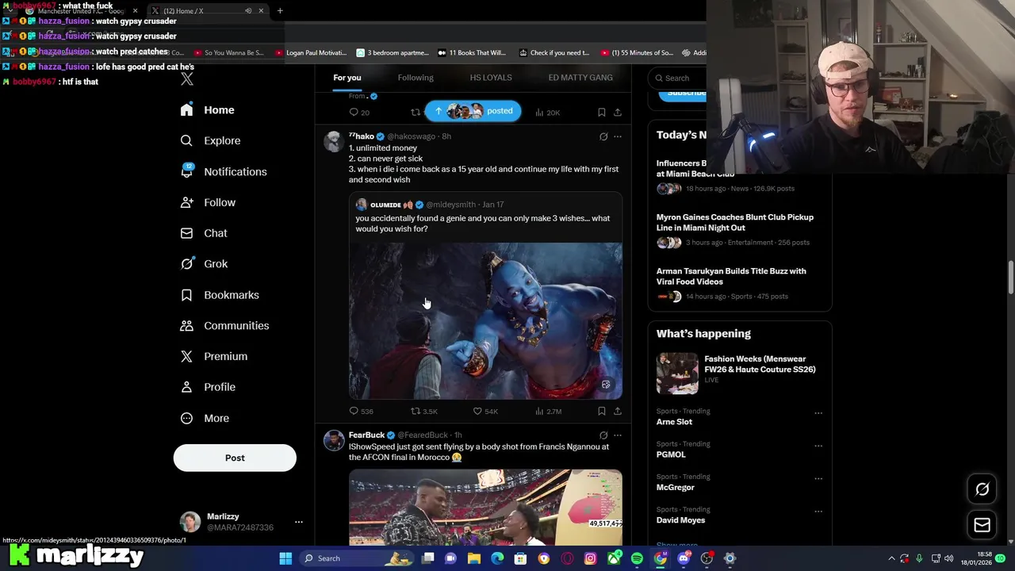
Task: Open the More menu in sidebar
Action: [205, 418]
